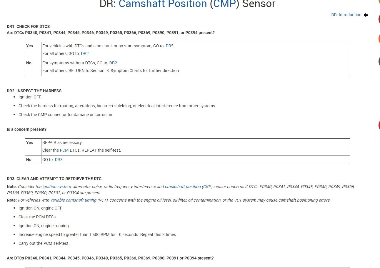This screenshot has height=268, width=380.
Task: Click the dark slate-gray circle at the right edge
Action: [x=379, y=61]
